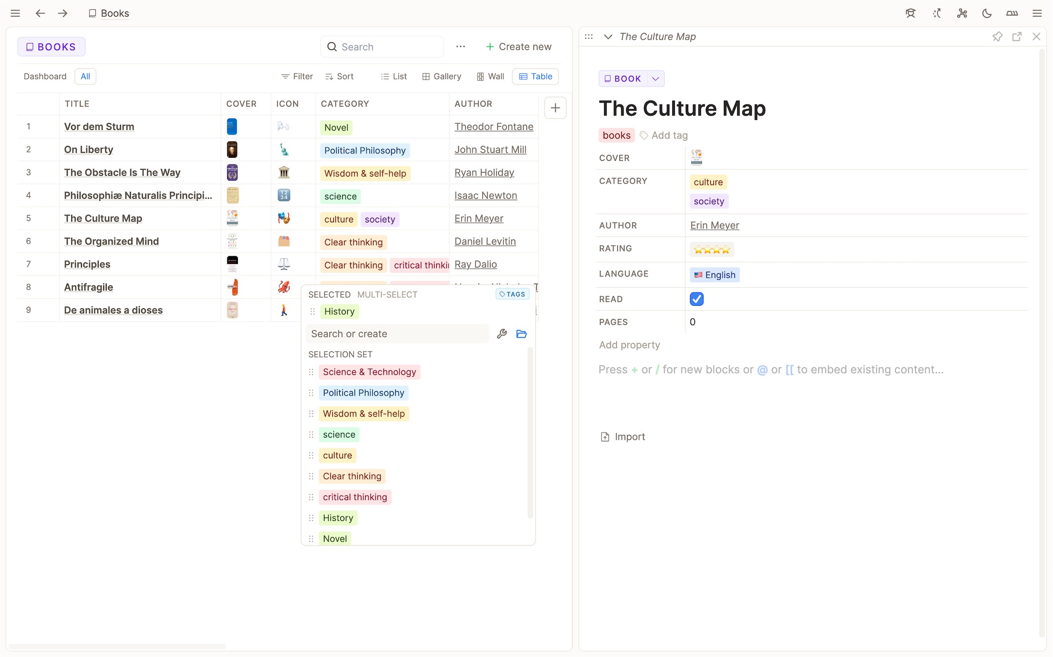
Task: Expand the books tag dropdown on Culture Map
Action: coord(617,136)
